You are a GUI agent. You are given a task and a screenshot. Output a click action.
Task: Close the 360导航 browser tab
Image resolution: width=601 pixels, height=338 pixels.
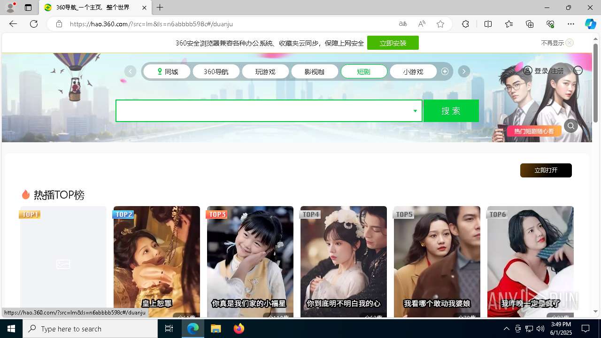[x=144, y=8]
